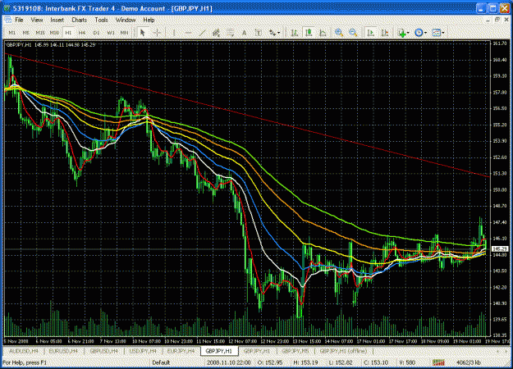513x369 pixels.
Task: Switch timeframe to M15
Action: point(40,33)
